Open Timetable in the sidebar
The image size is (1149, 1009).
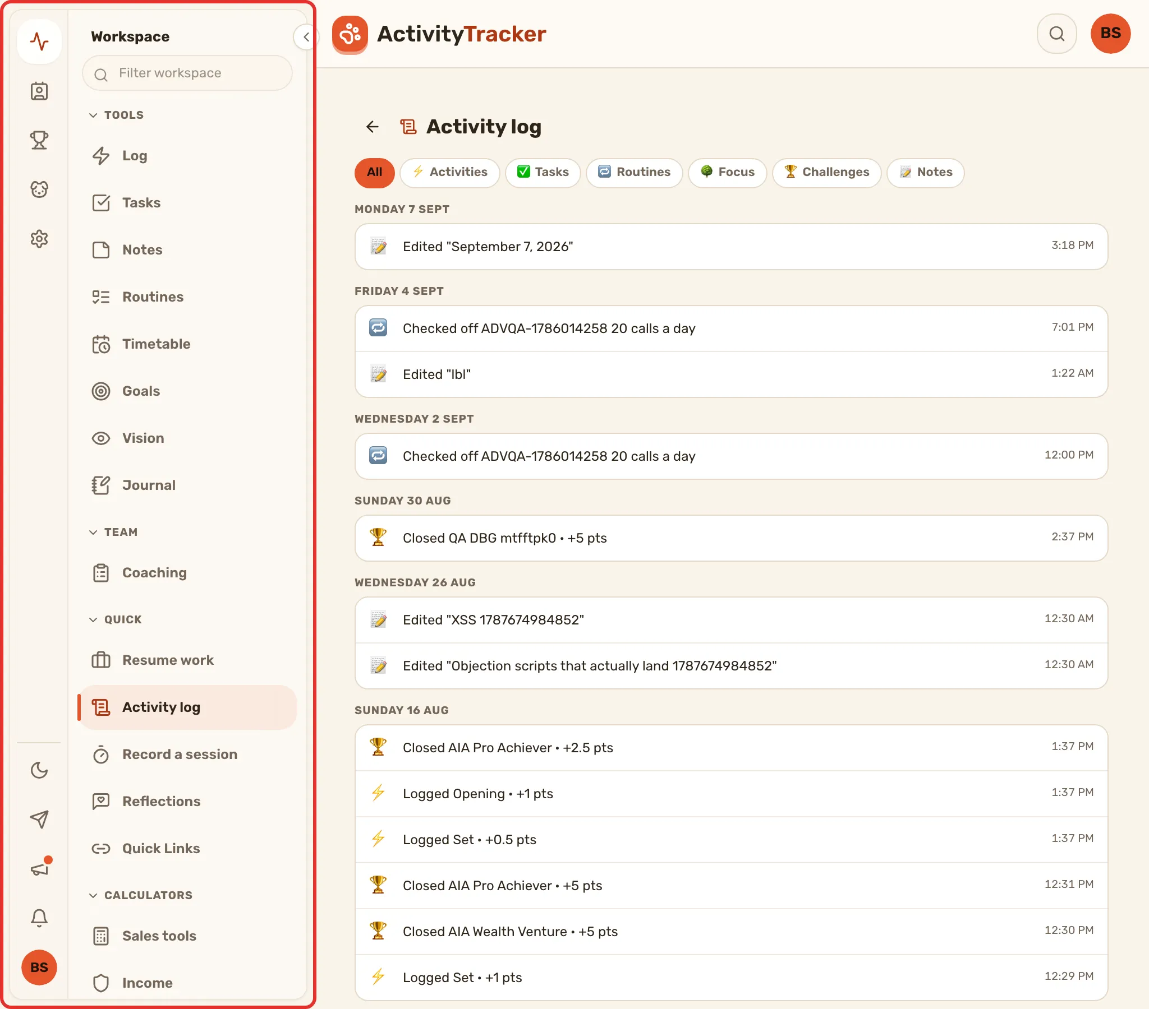187,344
